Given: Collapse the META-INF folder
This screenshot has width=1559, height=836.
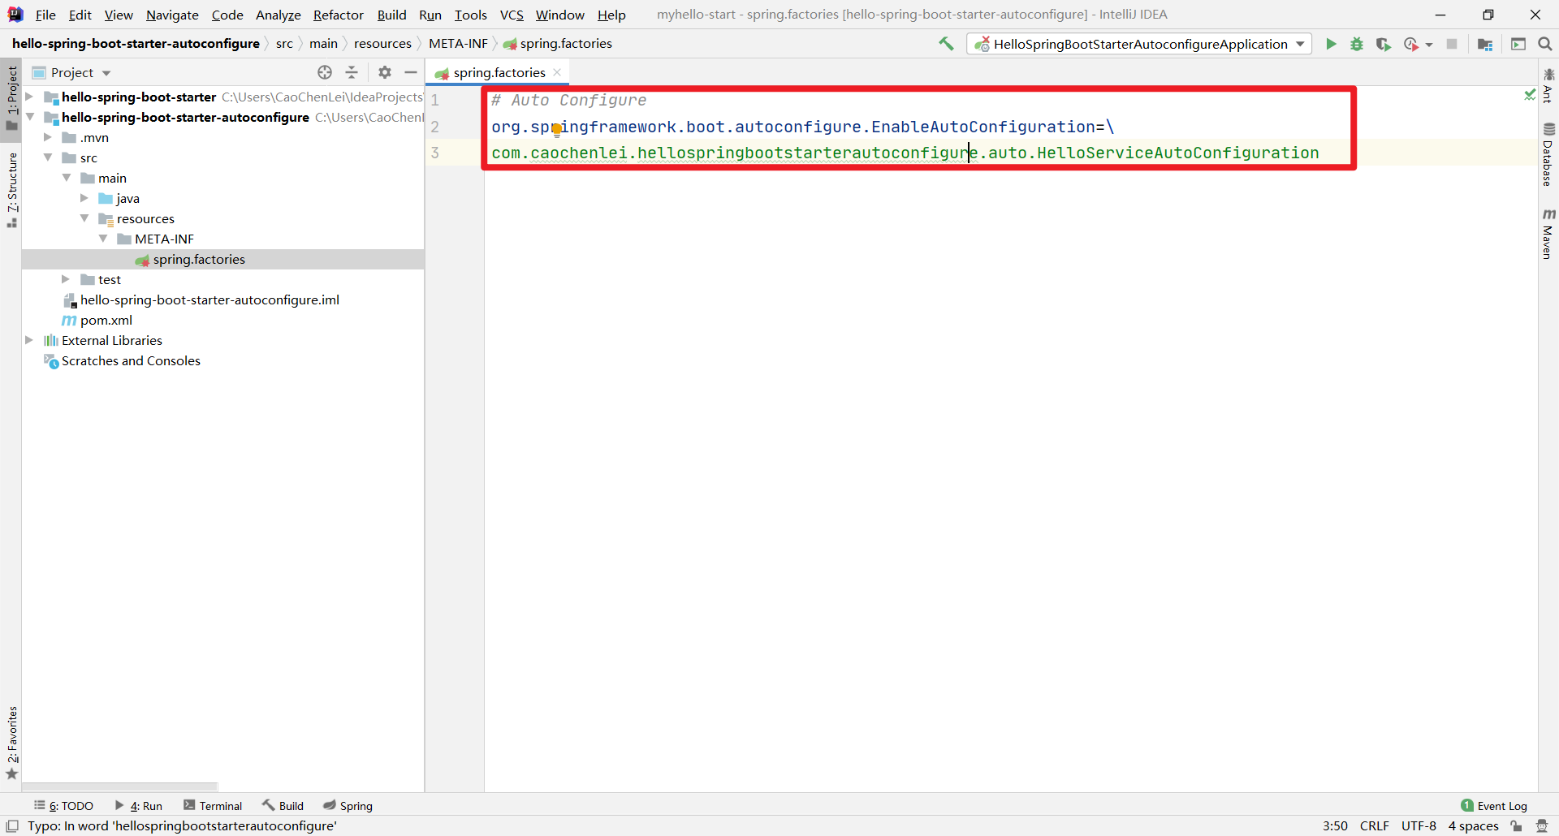Looking at the screenshot, I should tap(103, 239).
